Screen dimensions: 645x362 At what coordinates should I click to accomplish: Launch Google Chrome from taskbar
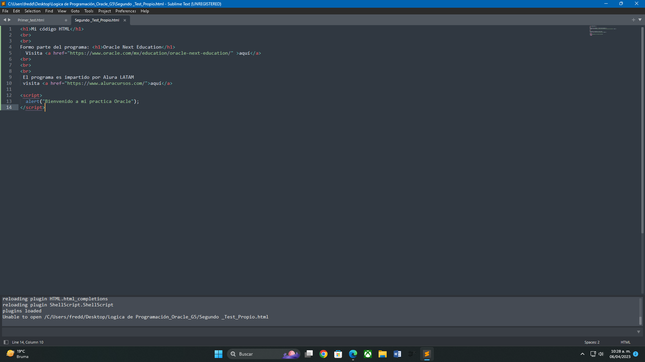pyautogui.click(x=324, y=354)
